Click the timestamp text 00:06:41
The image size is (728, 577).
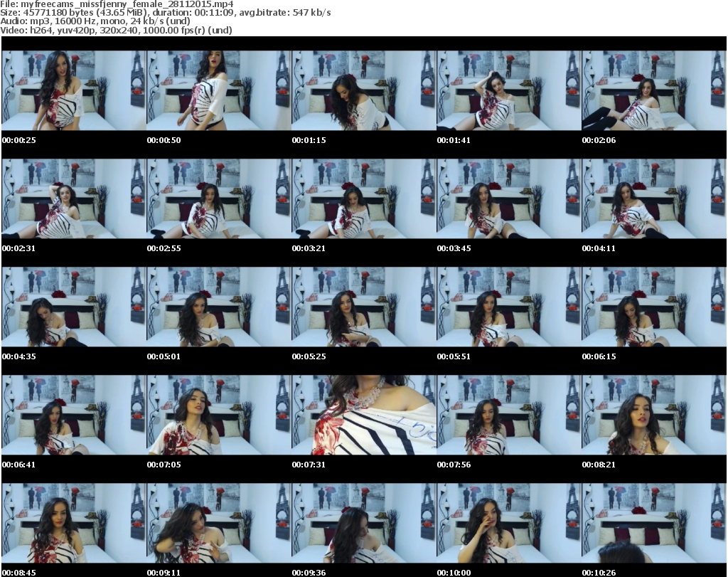click(x=19, y=464)
